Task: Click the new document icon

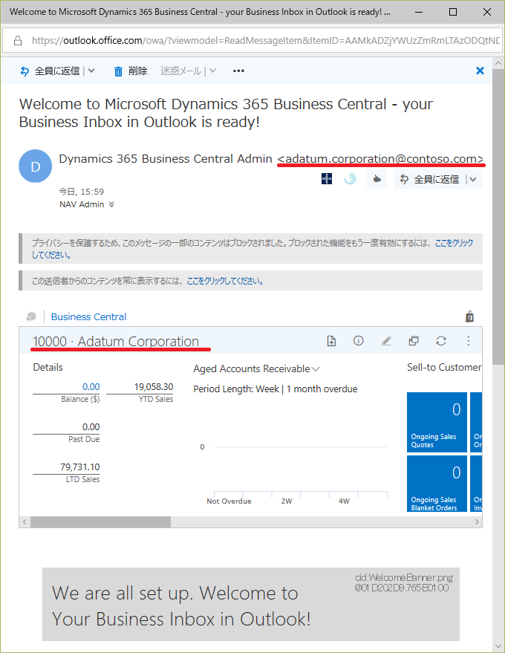Action: (x=331, y=341)
